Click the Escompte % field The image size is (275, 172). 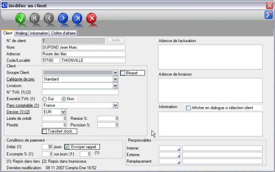point(47,154)
